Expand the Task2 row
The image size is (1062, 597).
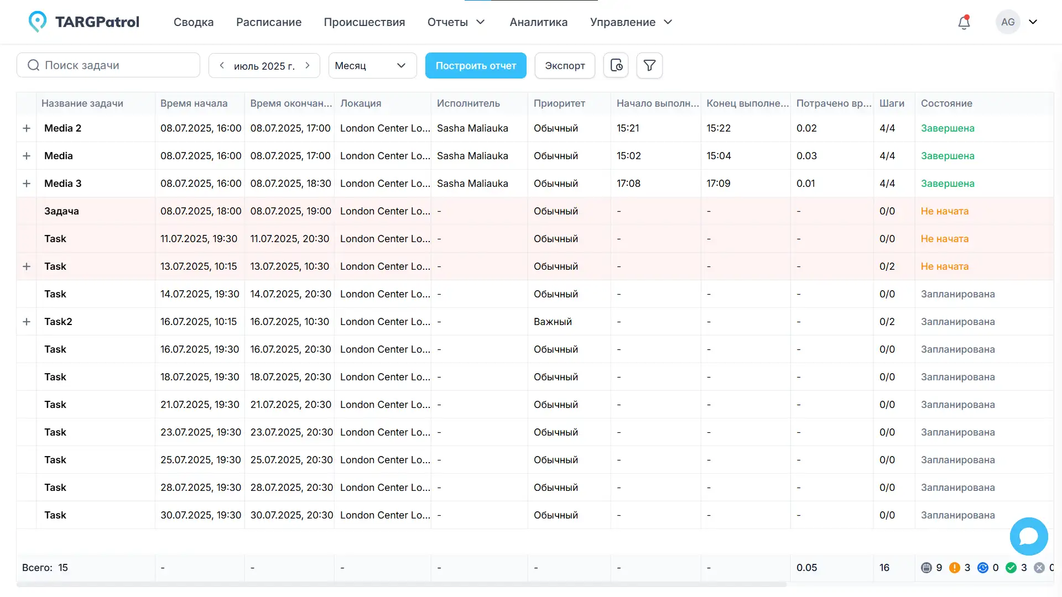[27, 322]
